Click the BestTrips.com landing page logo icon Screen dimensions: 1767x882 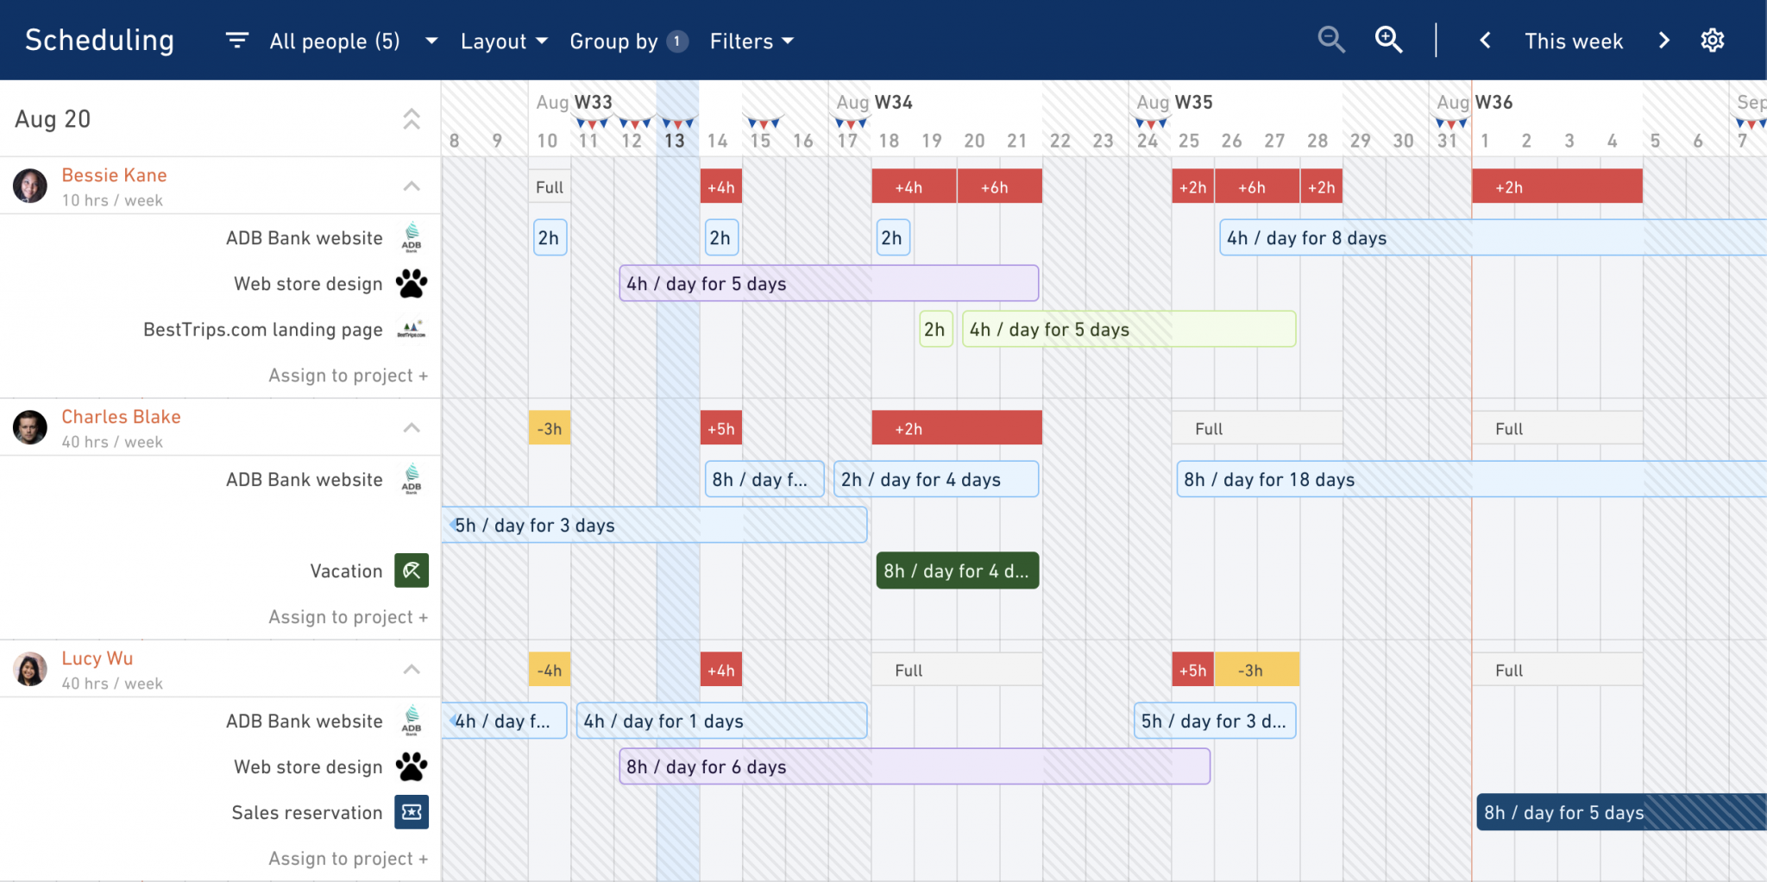(412, 329)
